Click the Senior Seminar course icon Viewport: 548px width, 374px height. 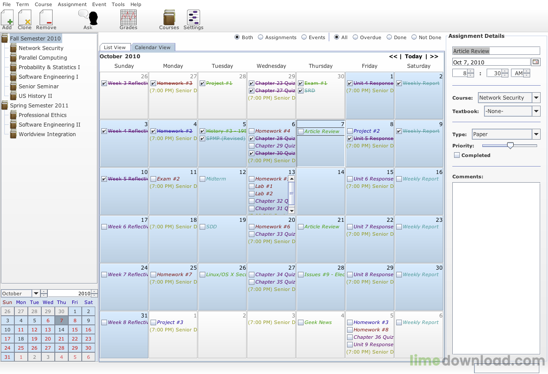(13, 86)
